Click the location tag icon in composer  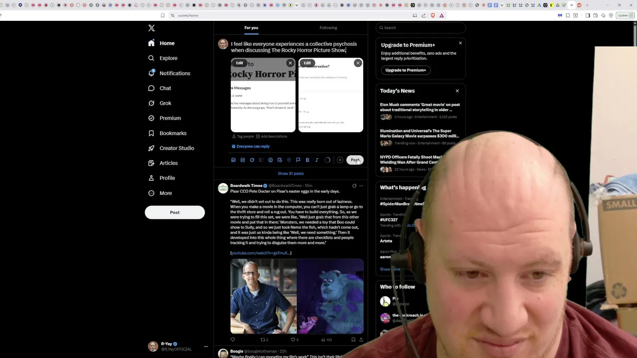(x=289, y=160)
